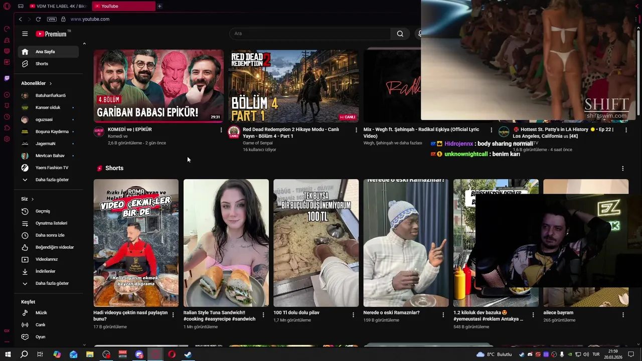Viewport: 642px width, 361px height.
Task: Open Shorts in the sidebar
Action: 48,64
